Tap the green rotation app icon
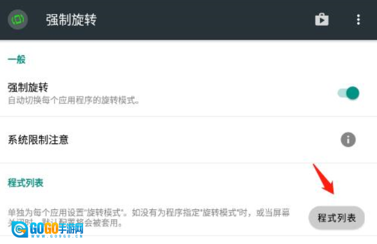This screenshot has height=244, width=377. [18, 19]
